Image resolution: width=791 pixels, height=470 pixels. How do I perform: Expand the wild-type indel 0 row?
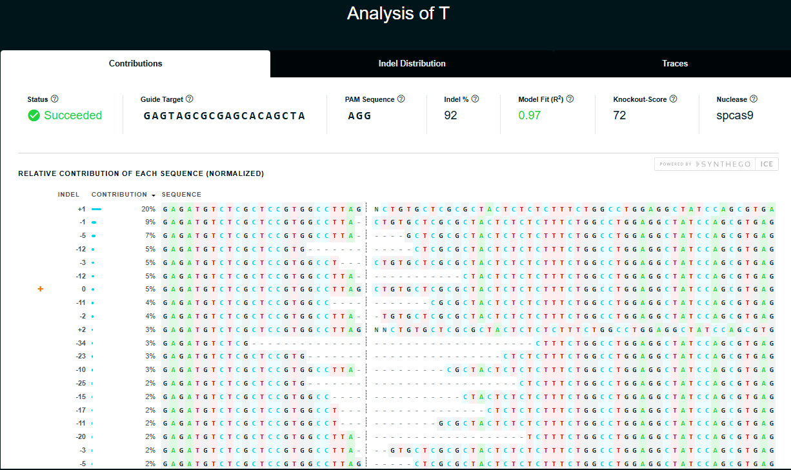(x=40, y=289)
